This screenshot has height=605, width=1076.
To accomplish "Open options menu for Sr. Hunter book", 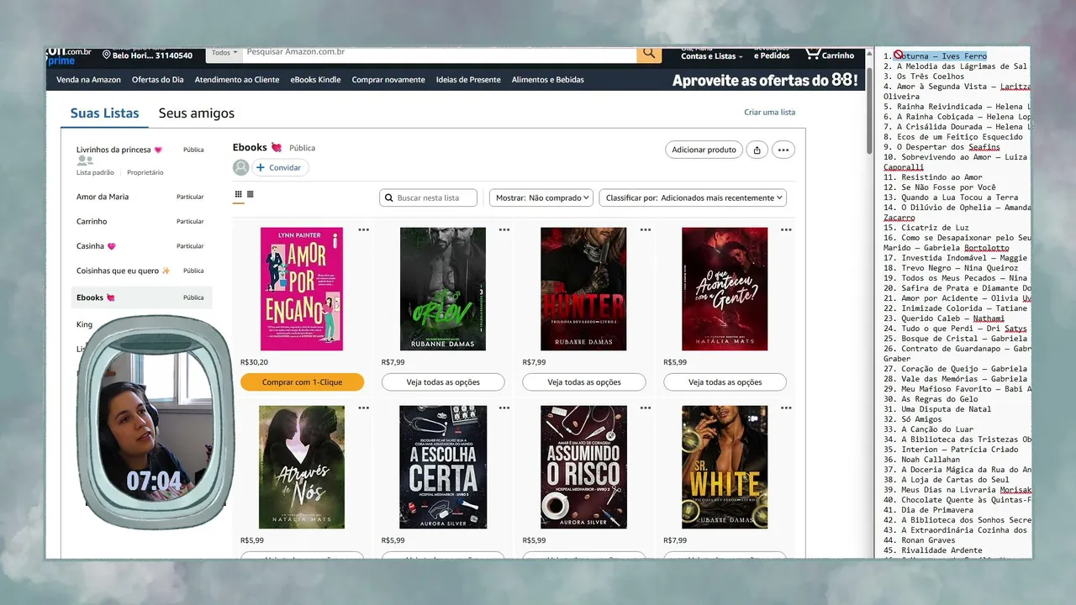I will coord(645,229).
